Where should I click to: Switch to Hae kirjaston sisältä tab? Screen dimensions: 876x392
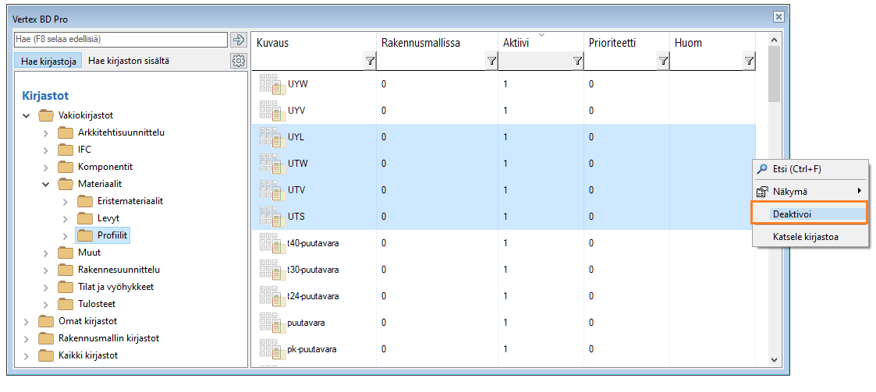128,61
